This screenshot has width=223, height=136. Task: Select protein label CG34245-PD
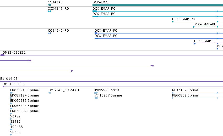pyautogui.click(x=58, y=31)
